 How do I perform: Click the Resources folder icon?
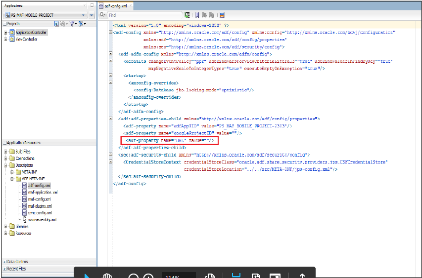12,233
